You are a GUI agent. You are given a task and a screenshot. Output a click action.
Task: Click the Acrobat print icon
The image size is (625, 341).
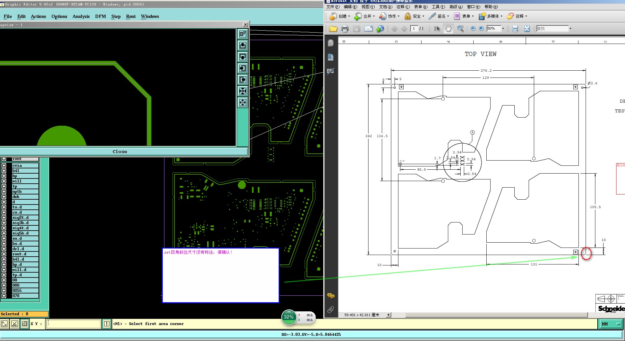[x=345, y=29]
